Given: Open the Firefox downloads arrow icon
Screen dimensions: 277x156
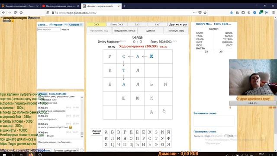Looking at the screenshot, I should click(x=232, y=13).
